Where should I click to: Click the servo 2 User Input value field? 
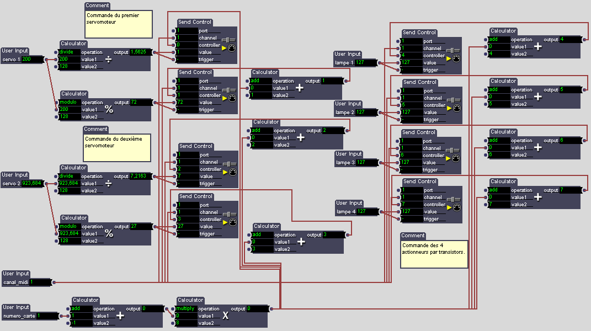click(32, 183)
